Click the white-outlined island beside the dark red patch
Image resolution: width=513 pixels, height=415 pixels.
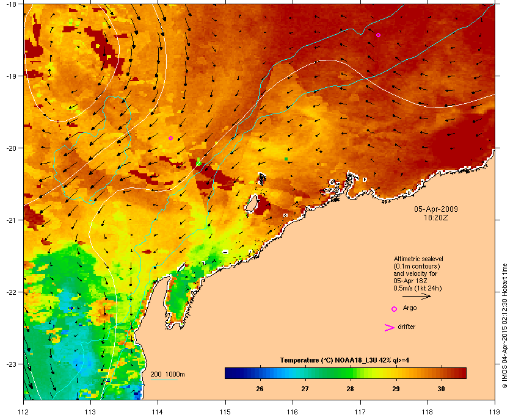click(251, 204)
